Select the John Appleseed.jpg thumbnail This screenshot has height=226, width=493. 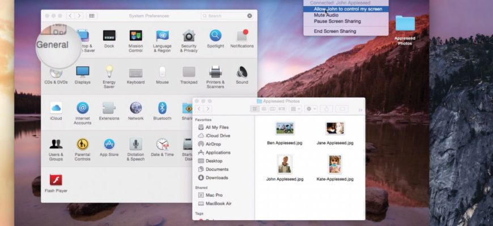click(x=284, y=164)
